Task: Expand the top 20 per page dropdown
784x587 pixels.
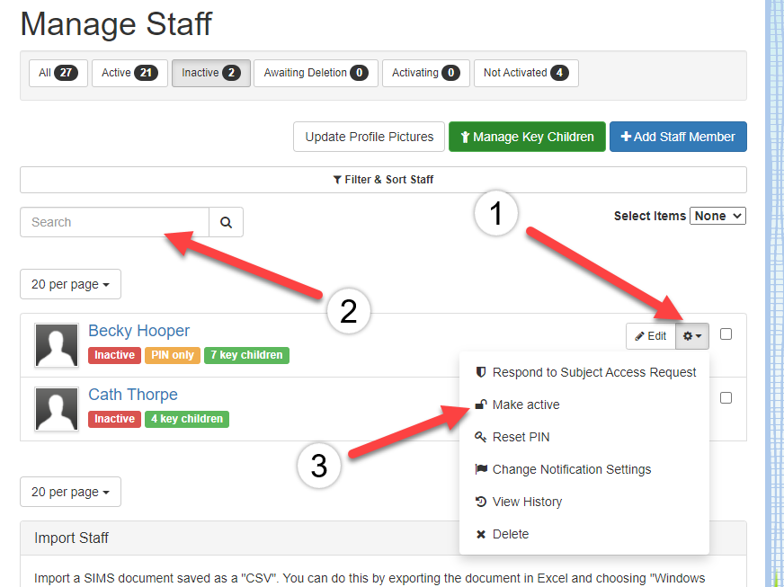Action: 70,284
